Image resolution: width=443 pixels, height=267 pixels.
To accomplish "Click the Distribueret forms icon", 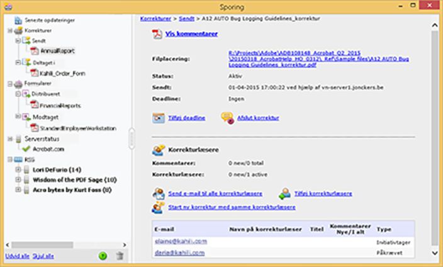I will pyautogui.click(x=26, y=94).
